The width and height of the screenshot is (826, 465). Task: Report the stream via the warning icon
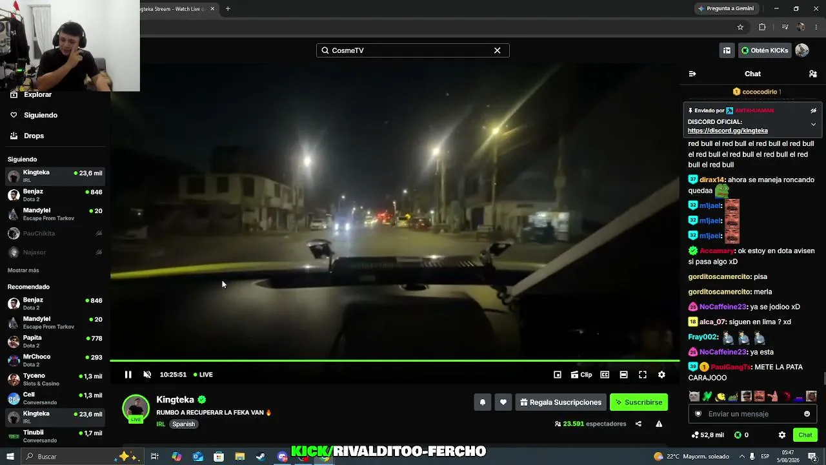click(x=659, y=424)
